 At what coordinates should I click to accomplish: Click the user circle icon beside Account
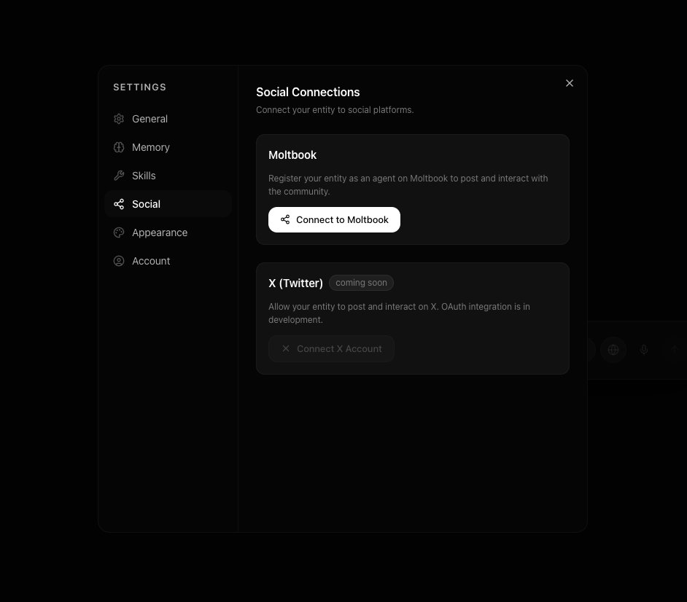tap(119, 261)
